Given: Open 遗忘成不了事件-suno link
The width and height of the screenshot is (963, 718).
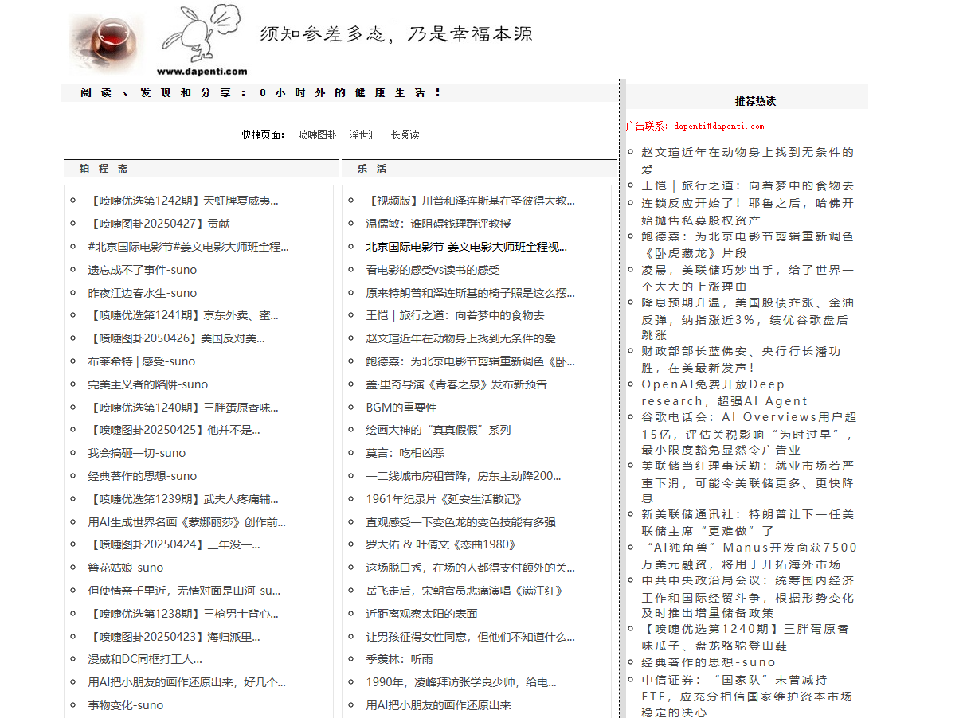Looking at the screenshot, I should (x=142, y=270).
